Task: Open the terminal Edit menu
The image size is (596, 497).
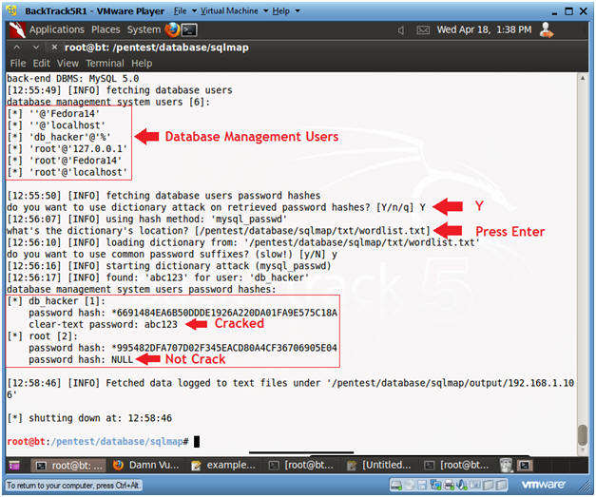Action: coord(41,64)
